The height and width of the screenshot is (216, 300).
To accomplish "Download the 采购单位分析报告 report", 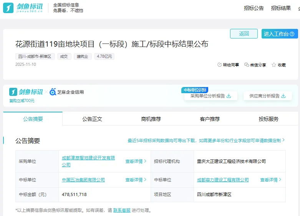I will coord(229,96).
